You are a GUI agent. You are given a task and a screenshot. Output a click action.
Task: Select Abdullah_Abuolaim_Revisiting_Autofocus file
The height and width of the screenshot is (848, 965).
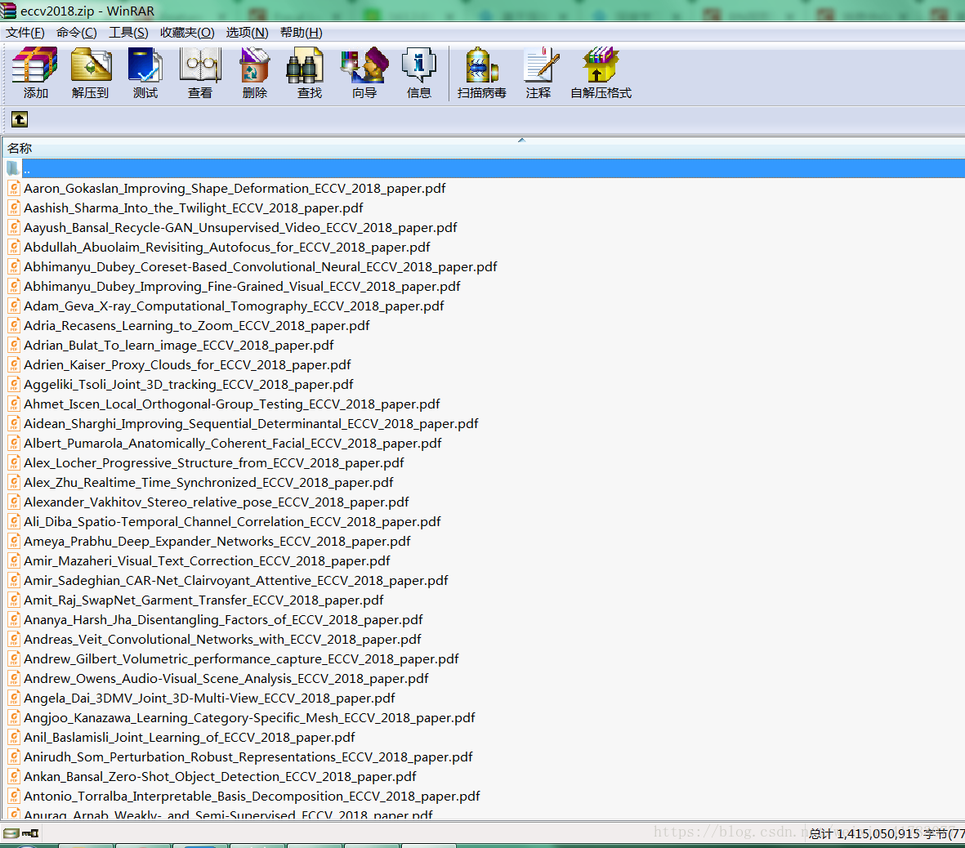pos(227,248)
